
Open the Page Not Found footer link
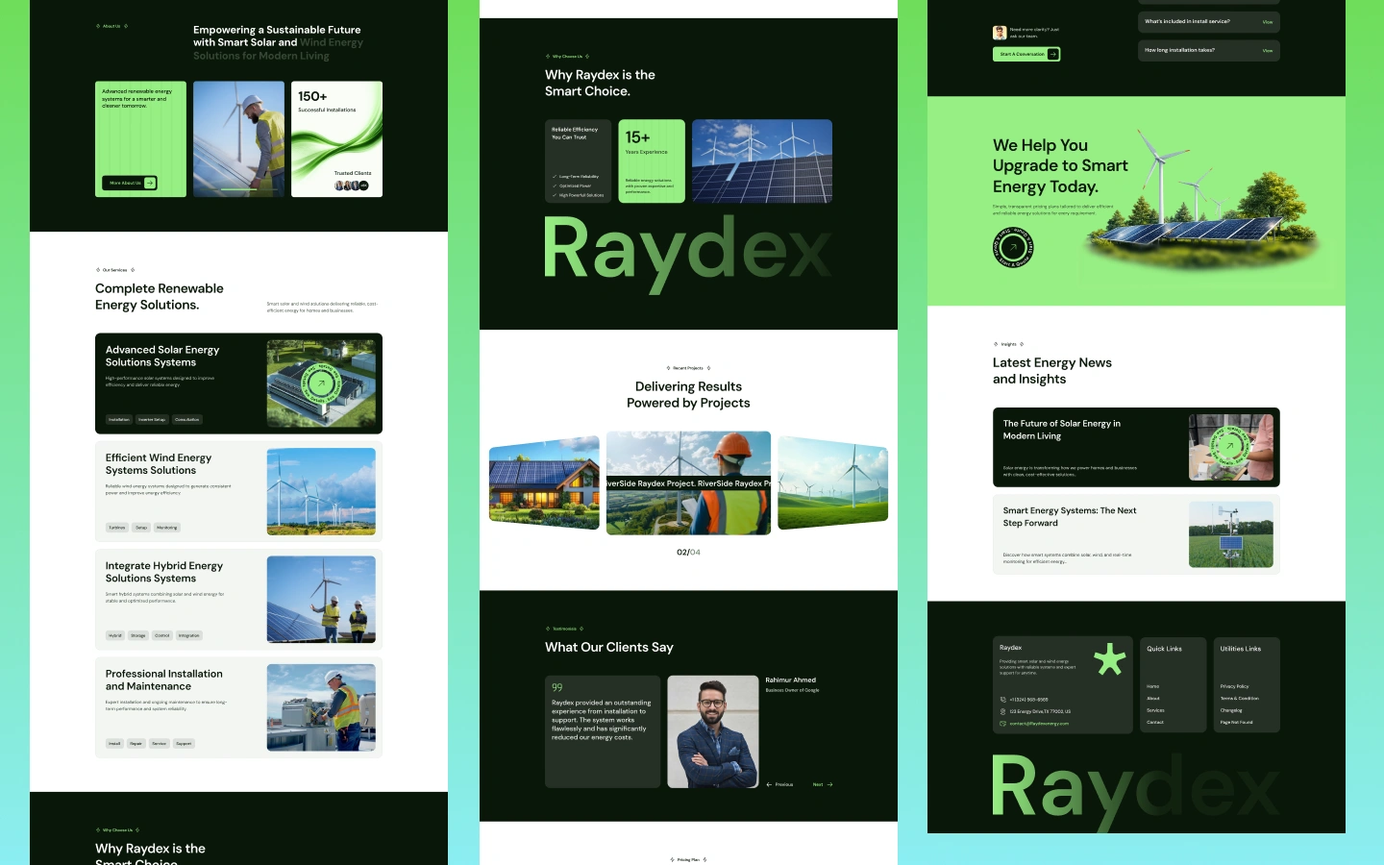coord(1237,722)
